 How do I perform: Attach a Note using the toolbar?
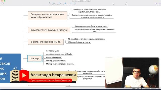click(x=75, y=4)
